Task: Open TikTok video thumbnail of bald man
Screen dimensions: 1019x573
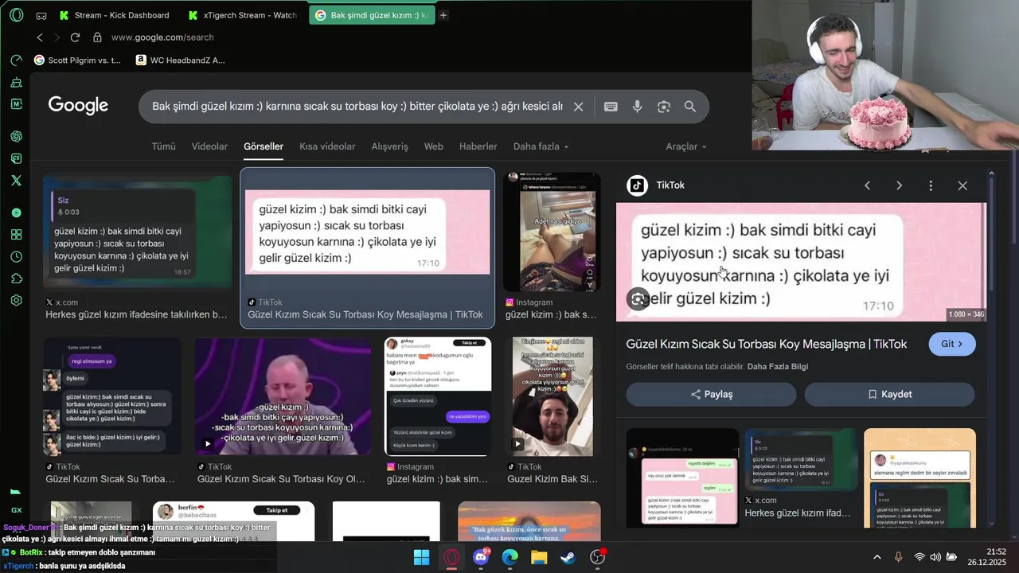Action: coord(283,396)
